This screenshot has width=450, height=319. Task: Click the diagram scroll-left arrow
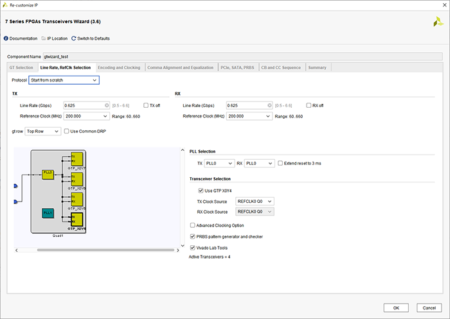(17, 250)
